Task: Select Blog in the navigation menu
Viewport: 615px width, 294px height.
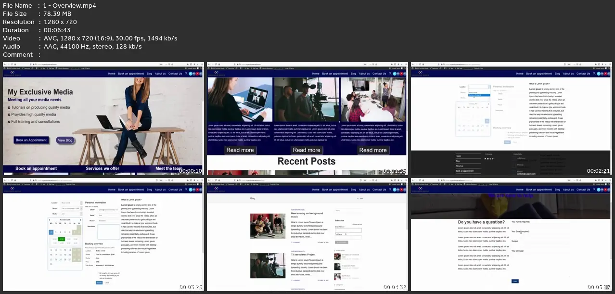Action: coord(149,74)
